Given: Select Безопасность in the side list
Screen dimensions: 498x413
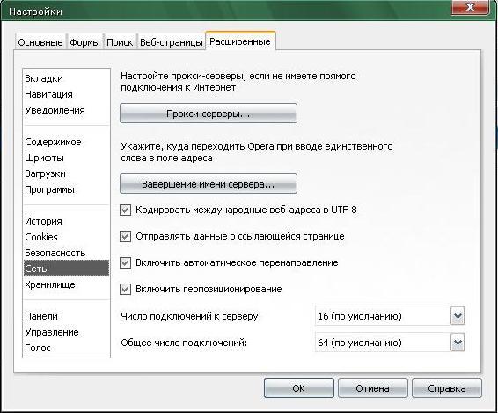Looking at the screenshot, I should pyautogui.click(x=55, y=253).
